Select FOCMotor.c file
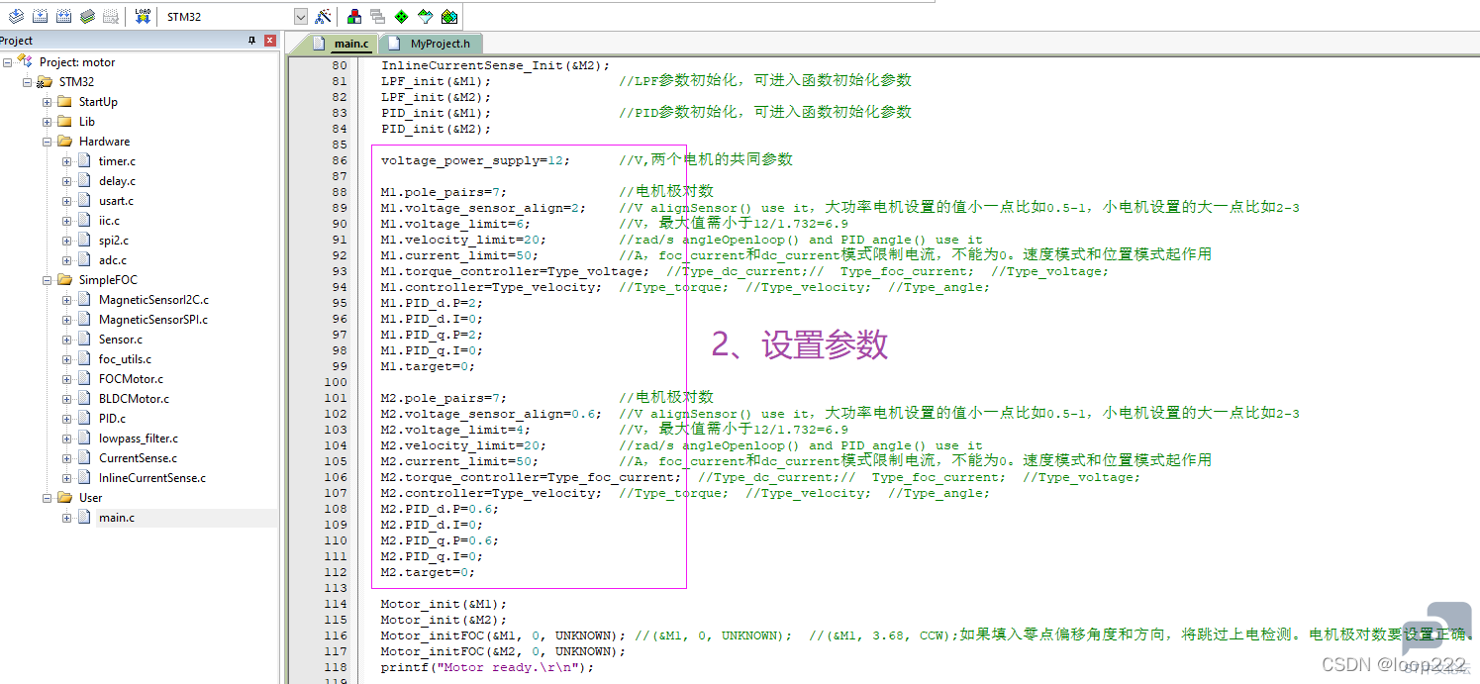The height and width of the screenshot is (684, 1480). [x=131, y=379]
